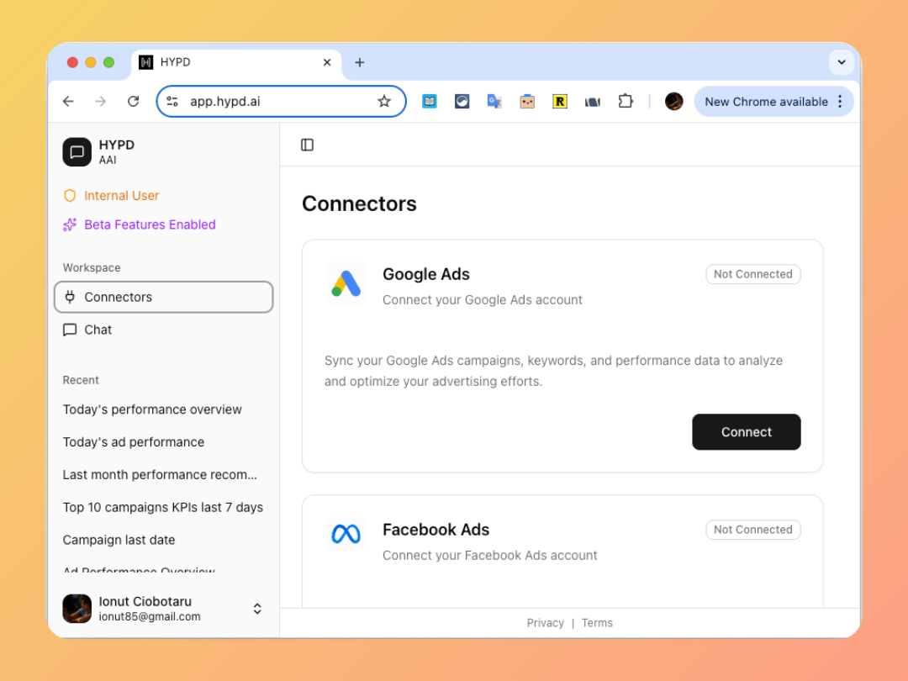Click the Not Connected status for Facebook Ads

click(x=752, y=530)
